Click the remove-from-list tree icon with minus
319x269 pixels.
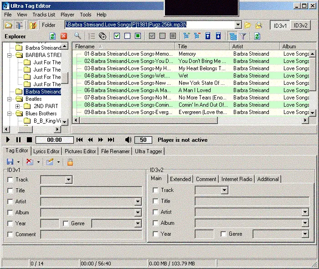[197, 36]
